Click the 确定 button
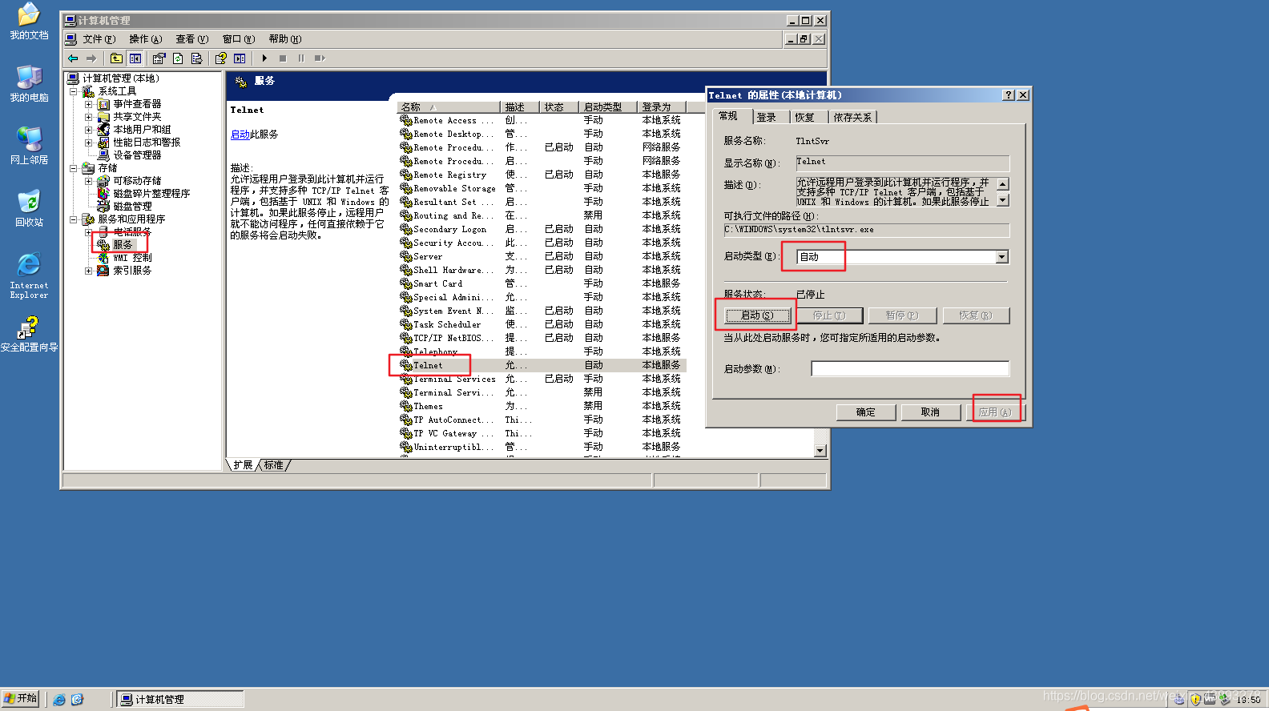This screenshot has height=711, width=1269. click(865, 412)
